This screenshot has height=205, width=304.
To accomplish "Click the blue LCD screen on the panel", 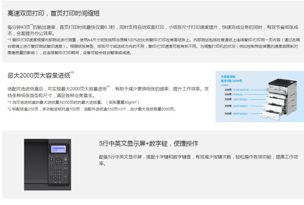I will coord(58,149).
